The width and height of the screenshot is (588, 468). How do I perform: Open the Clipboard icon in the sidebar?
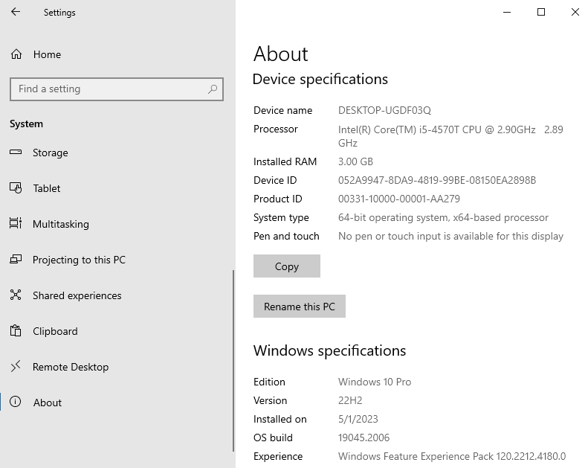pyautogui.click(x=16, y=330)
